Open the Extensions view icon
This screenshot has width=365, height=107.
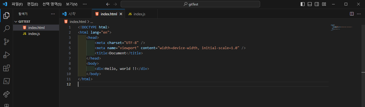coord(7,68)
